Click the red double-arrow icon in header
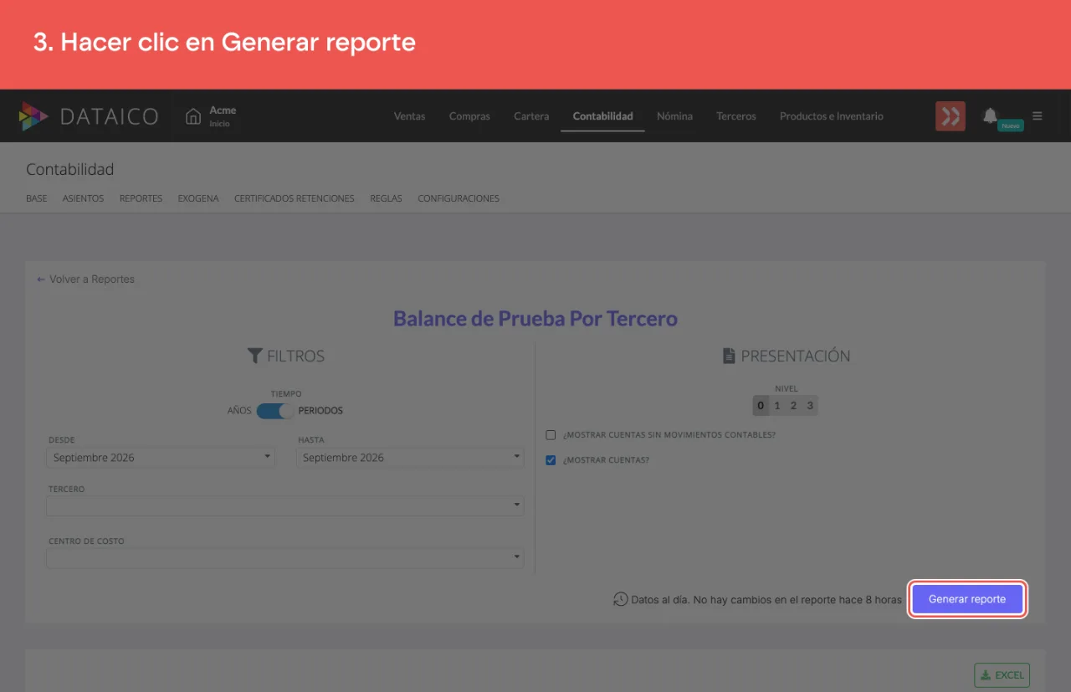 click(951, 116)
